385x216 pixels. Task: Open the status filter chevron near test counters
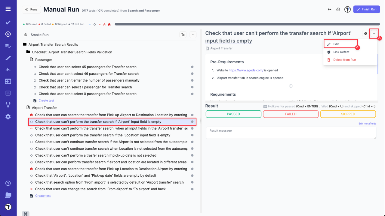[x=89, y=24]
